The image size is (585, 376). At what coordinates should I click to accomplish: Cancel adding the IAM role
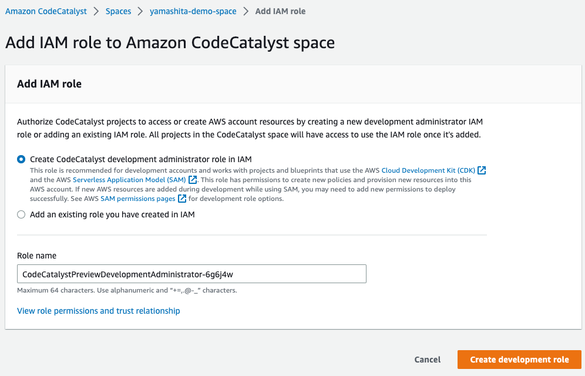point(427,360)
